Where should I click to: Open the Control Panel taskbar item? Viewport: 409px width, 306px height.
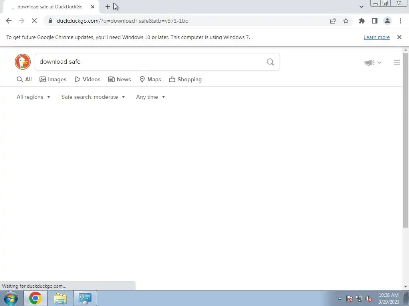pyautogui.click(x=85, y=298)
